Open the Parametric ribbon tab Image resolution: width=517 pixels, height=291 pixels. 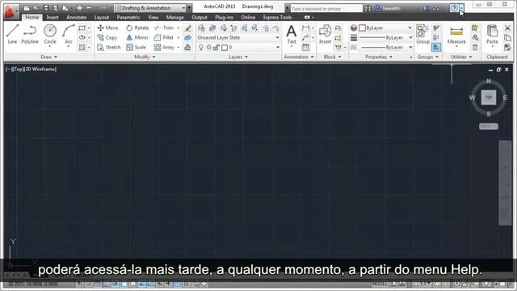[128, 17]
